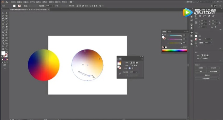Select the Direct Selection tool
Image resolution: width=223 pixels, height=120 pixels.
pos(7,13)
